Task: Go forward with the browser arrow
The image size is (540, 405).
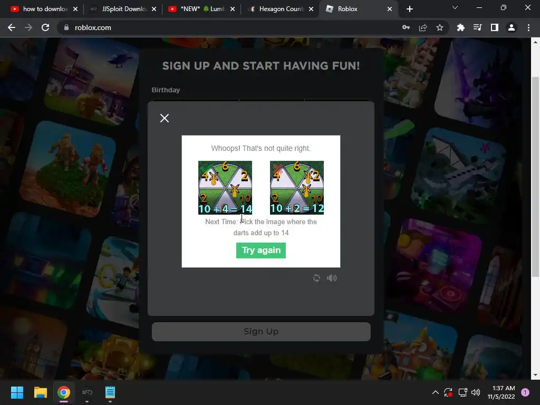Action: point(28,27)
